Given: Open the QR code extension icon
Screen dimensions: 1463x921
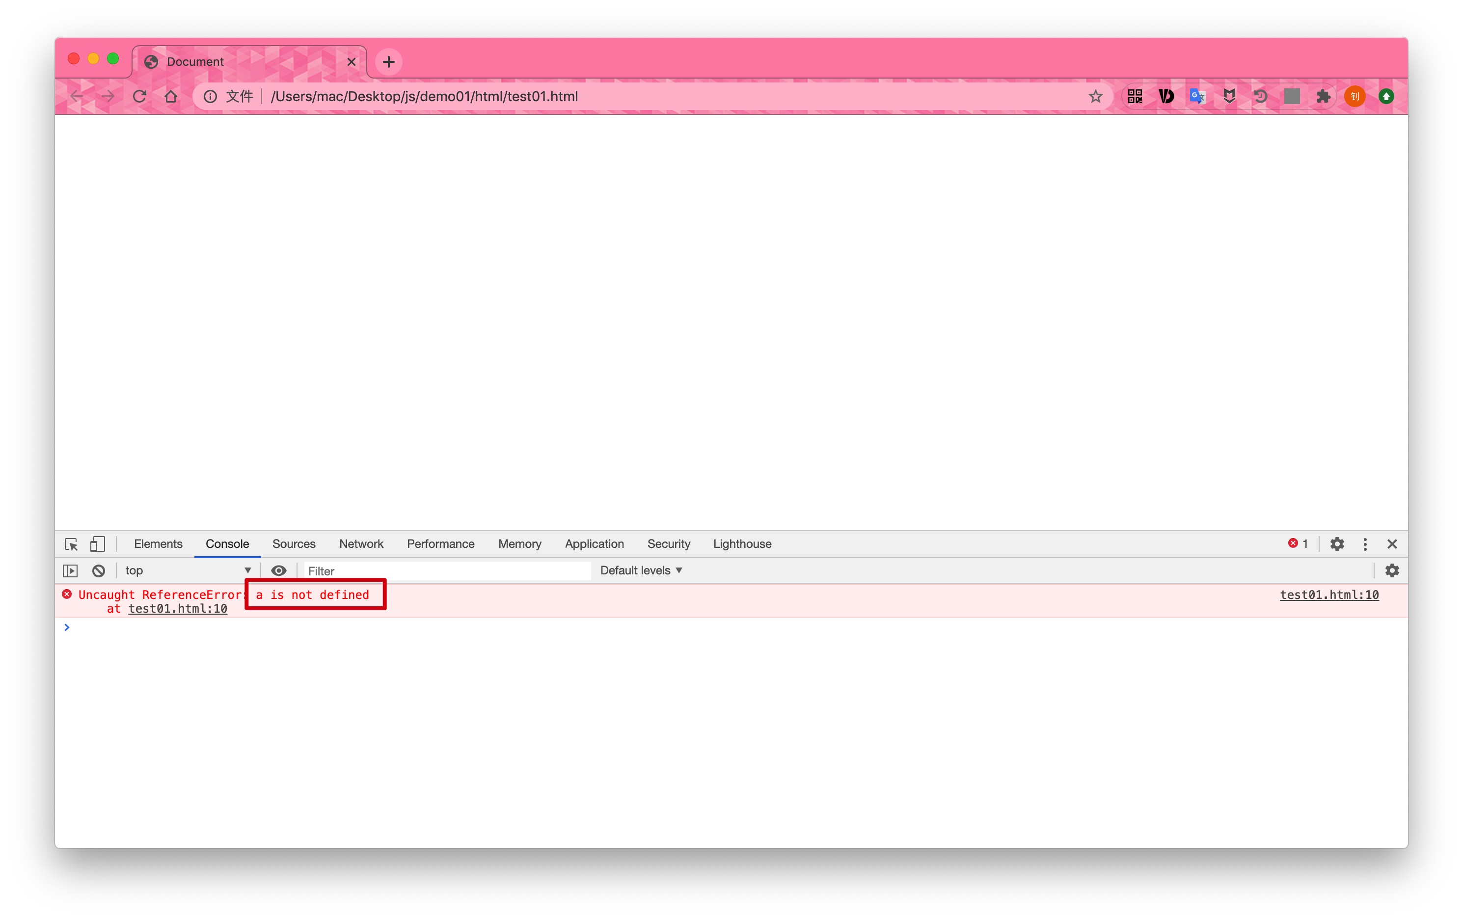Looking at the screenshot, I should [1134, 96].
